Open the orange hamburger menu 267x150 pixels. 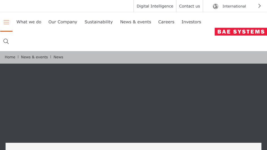tap(6, 22)
